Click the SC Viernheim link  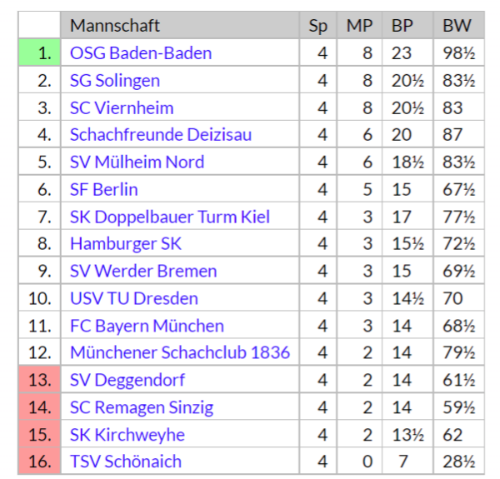[122, 107]
